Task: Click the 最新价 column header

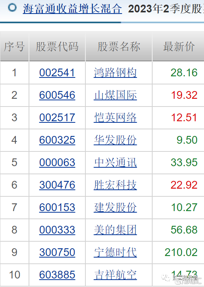Action: tap(178, 46)
